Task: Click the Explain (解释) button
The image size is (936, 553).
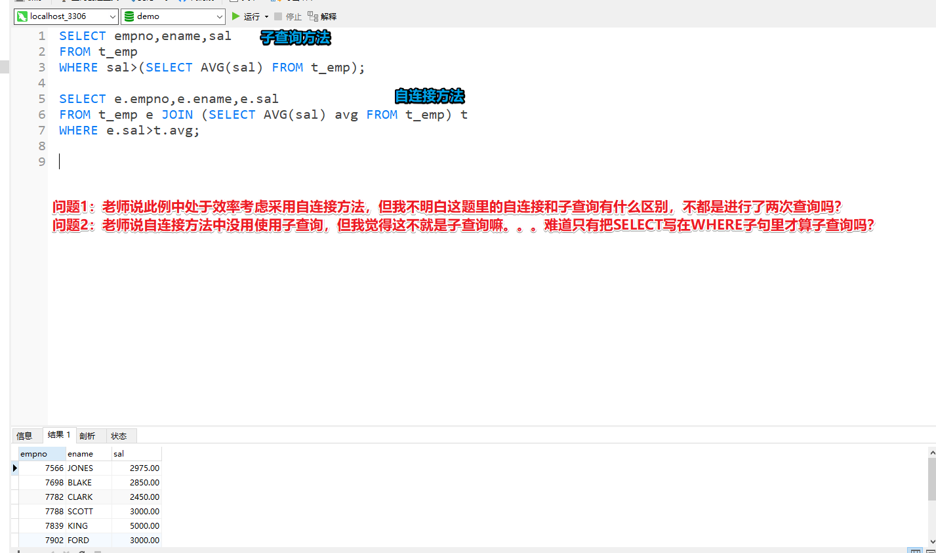Action: point(322,16)
